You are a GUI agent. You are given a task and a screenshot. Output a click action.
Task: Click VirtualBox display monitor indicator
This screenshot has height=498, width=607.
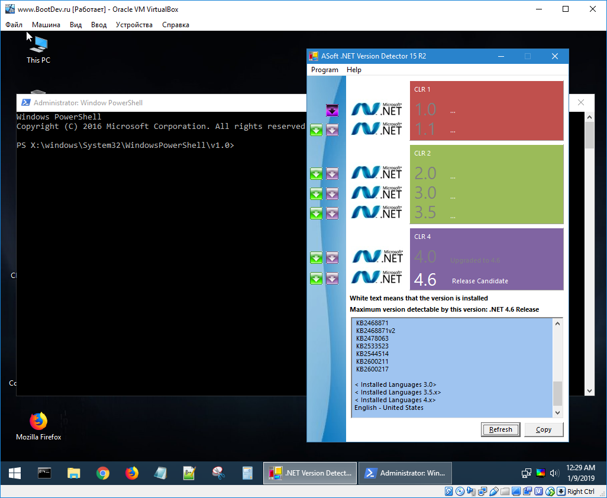516,491
